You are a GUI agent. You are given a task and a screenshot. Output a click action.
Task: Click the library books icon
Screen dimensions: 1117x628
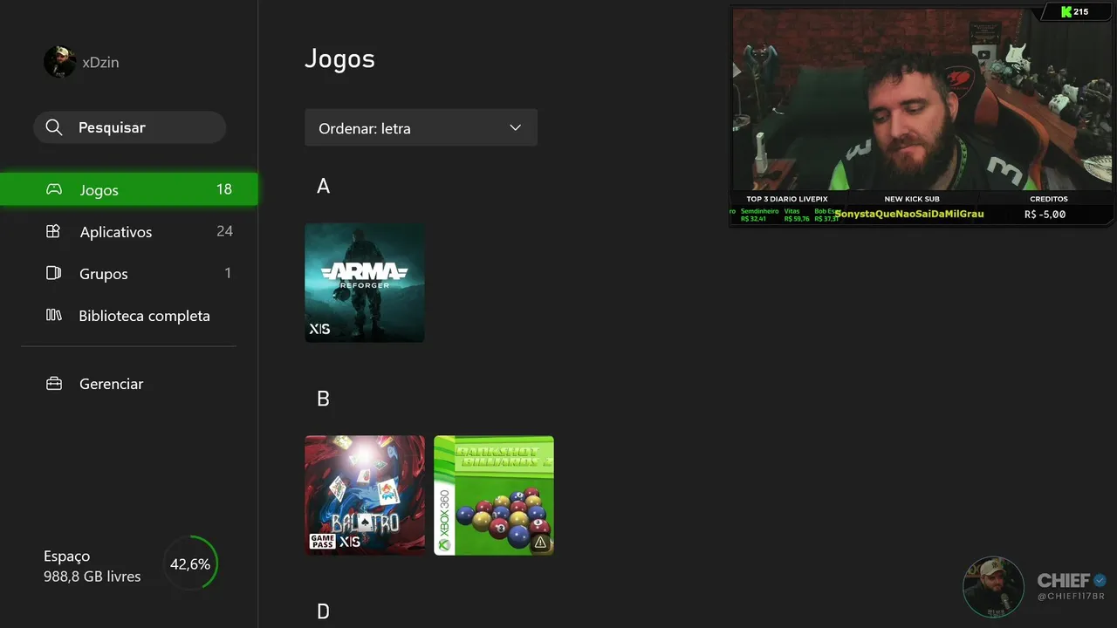tap(53, 315)
